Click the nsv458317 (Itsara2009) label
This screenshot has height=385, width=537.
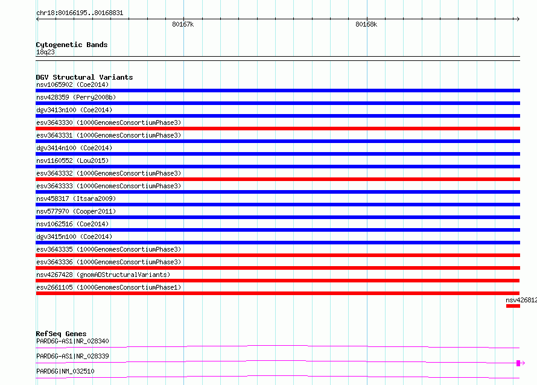pos(76,199)
